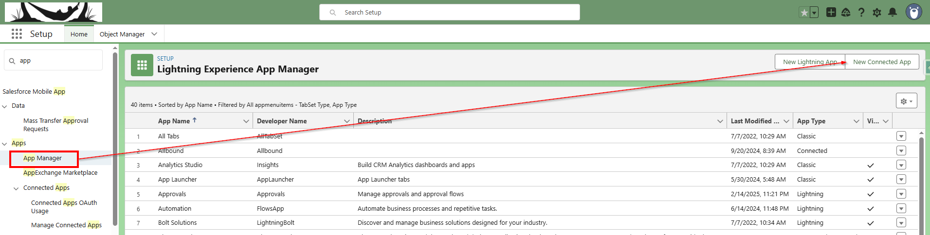
Task: Switch to the Home tab
Action: [79, 34]
